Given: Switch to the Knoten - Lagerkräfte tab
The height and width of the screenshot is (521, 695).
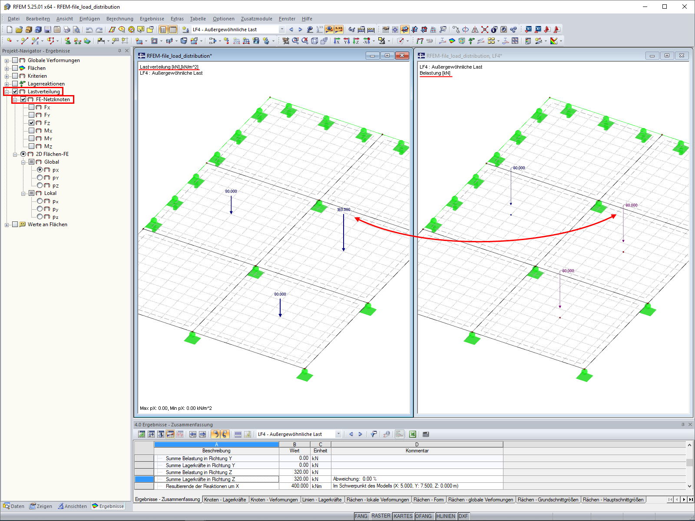Looking at the screenshot, I should pos(225,500).
